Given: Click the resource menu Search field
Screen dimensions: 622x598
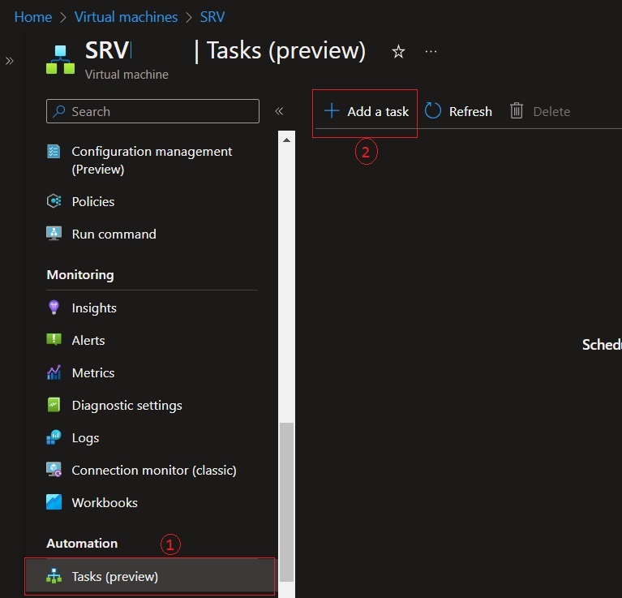Looking at the screenshot, I should pos(153,111).
